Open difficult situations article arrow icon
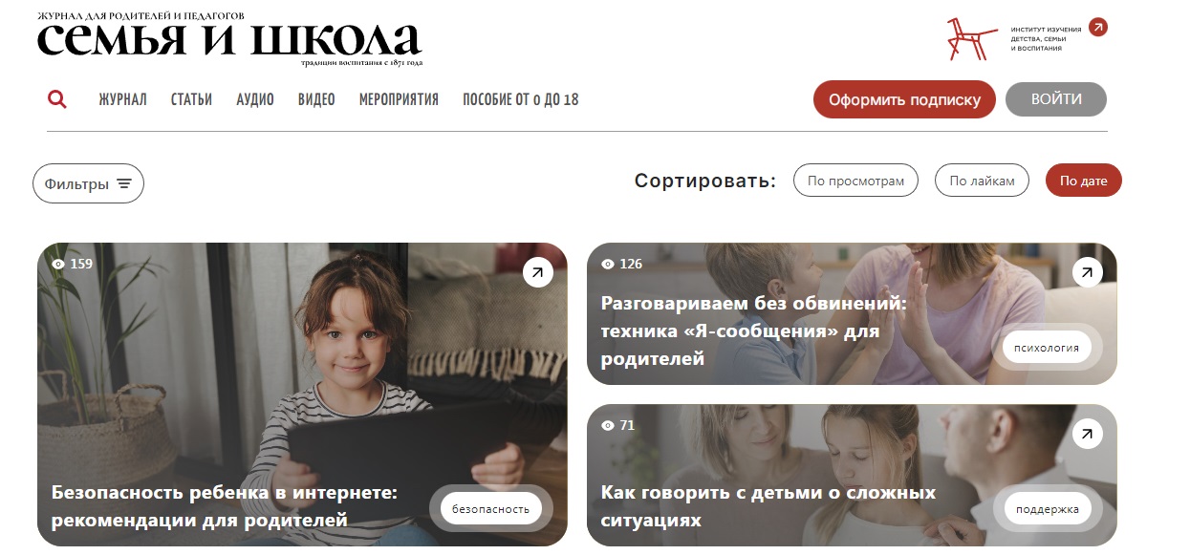The image size is (1190, 555). pyautogui.click(x=1087, y=434)
